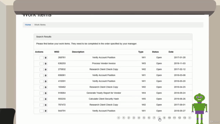Click the 'Description' column header
The width and height of the screenshot is (220, 124).
click(78, 52)
